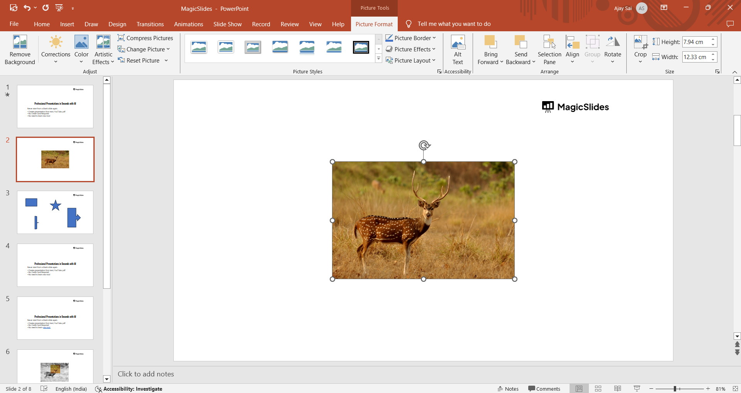Screen dimensions: 741x393
Task: Start slide show from status bar
Action: (637, 388)
